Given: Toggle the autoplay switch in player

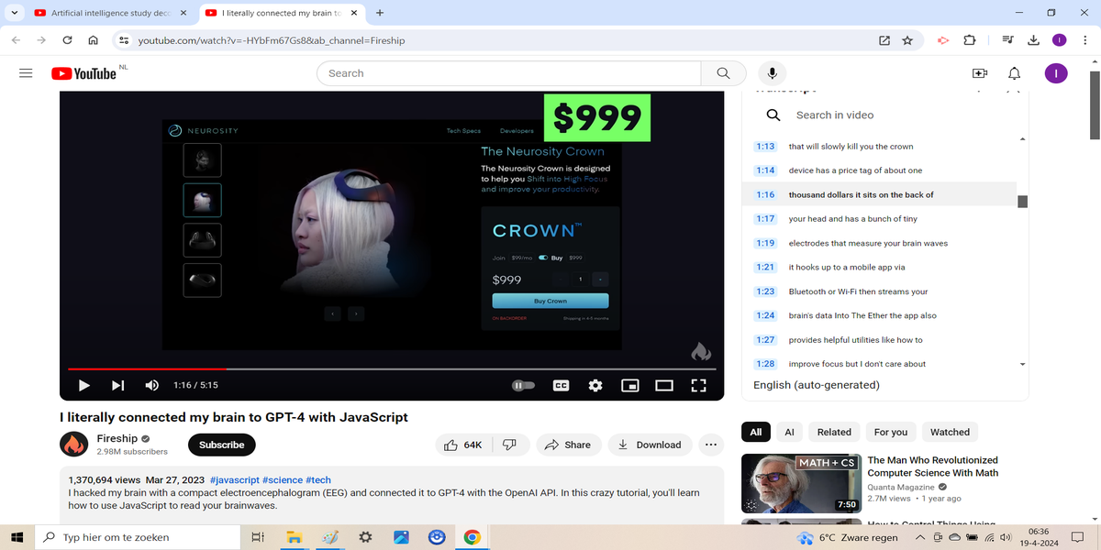Looking at the screenshot, I should (523, 386).
